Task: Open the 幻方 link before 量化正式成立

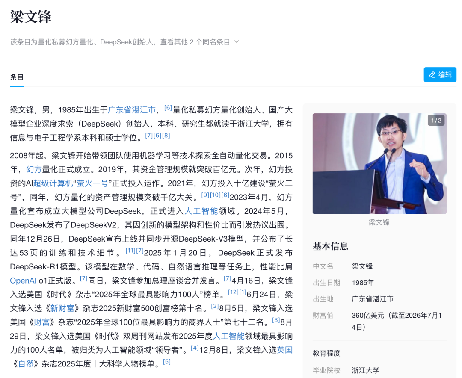Action: [34, 169]
